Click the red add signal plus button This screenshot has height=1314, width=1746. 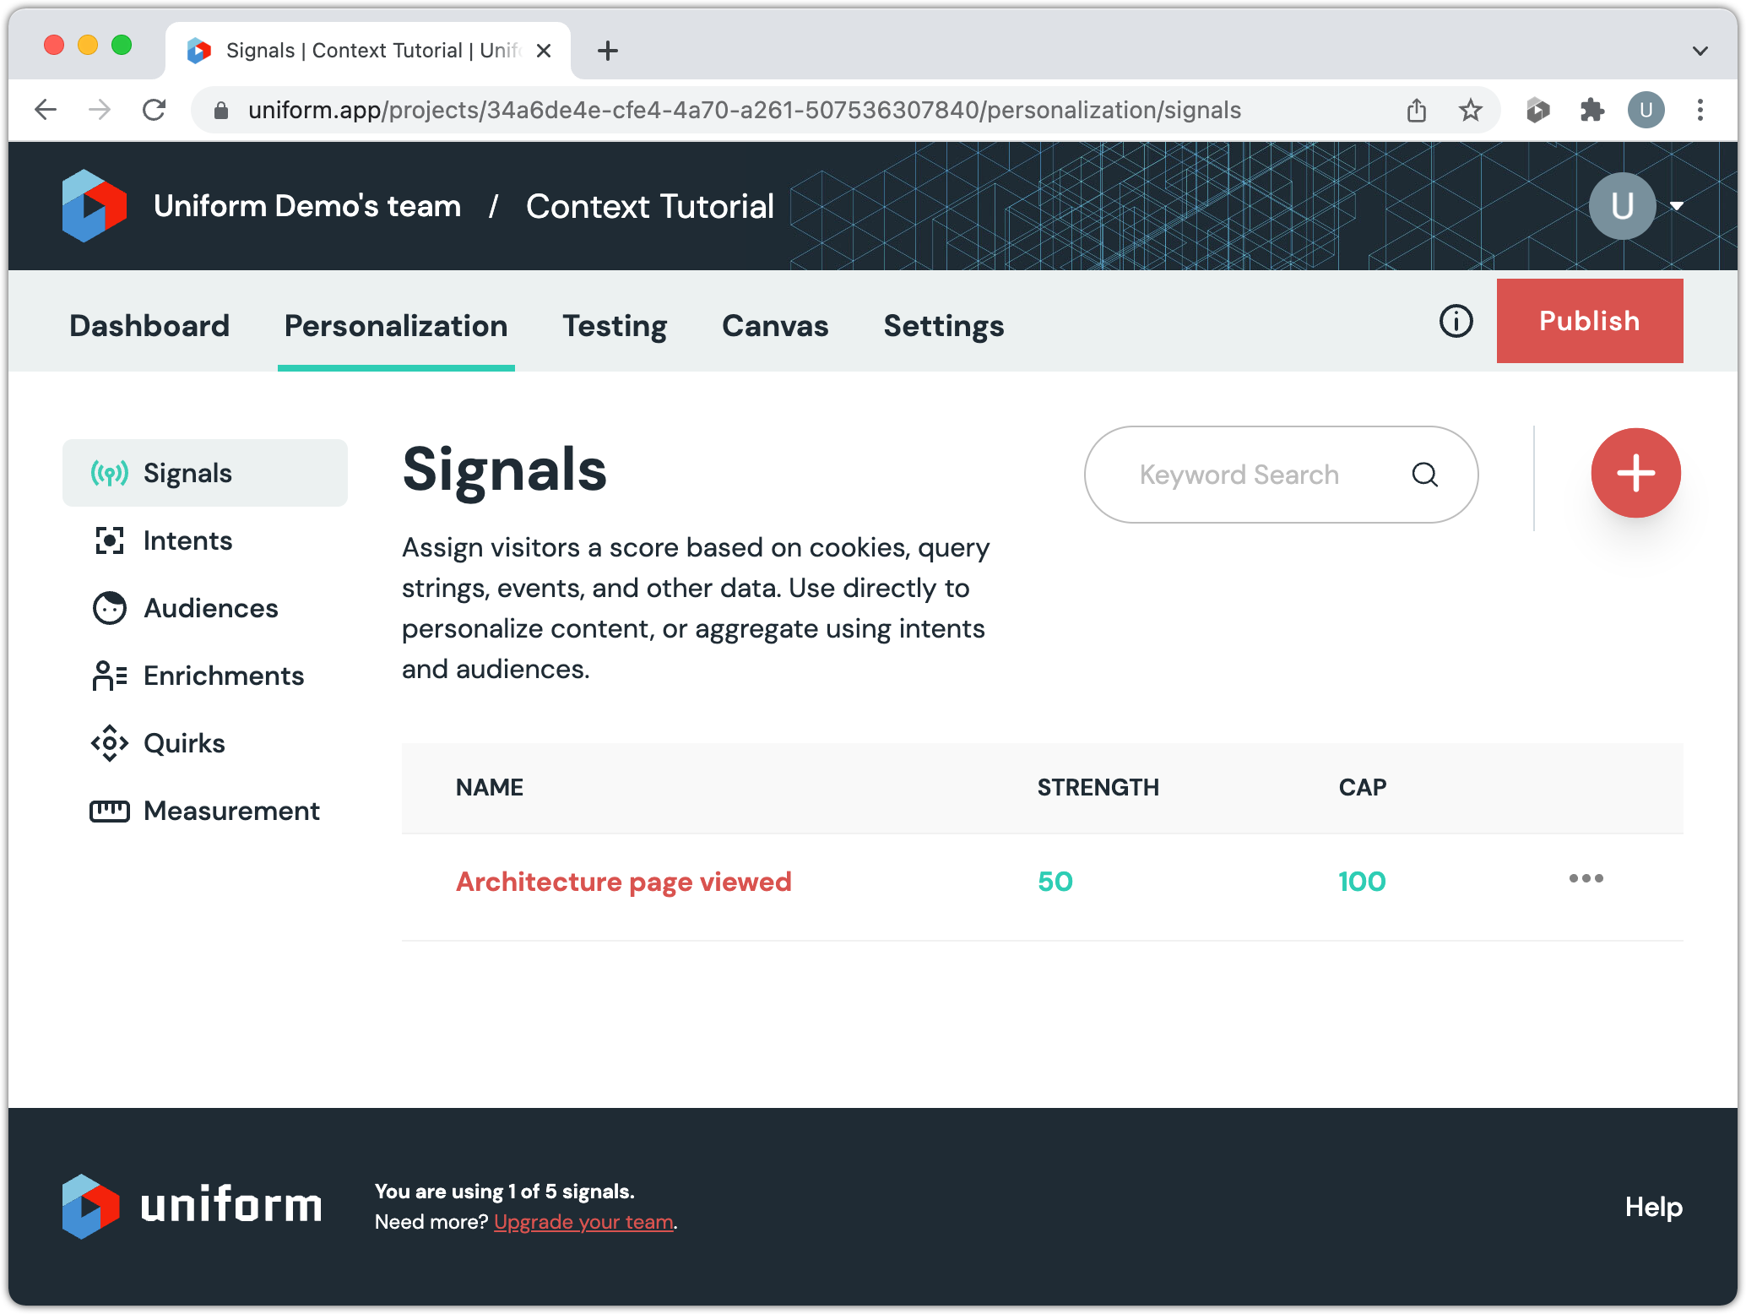(1635, 473)
